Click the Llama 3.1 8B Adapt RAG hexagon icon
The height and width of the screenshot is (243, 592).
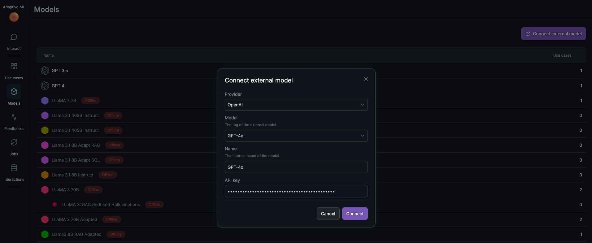click(x=45, y=145)
